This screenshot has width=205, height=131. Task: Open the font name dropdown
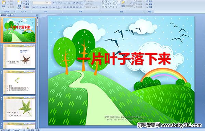[45, 3]
